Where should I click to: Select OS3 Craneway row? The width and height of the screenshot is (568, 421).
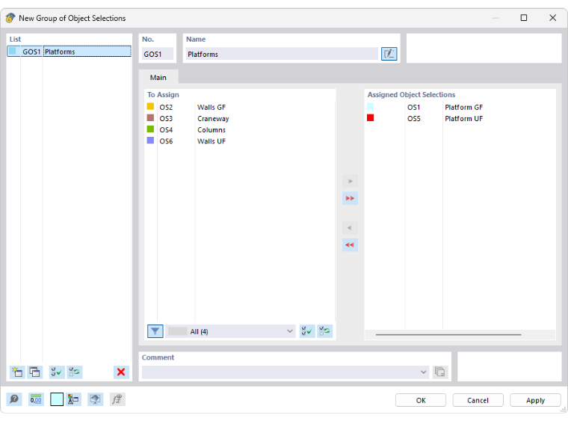coord(240,118)
